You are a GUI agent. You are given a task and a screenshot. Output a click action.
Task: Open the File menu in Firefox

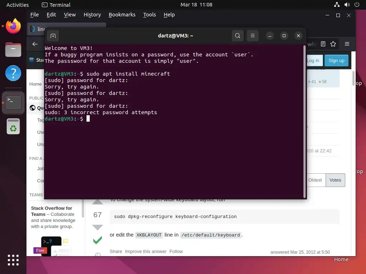[x=34, y=15]
